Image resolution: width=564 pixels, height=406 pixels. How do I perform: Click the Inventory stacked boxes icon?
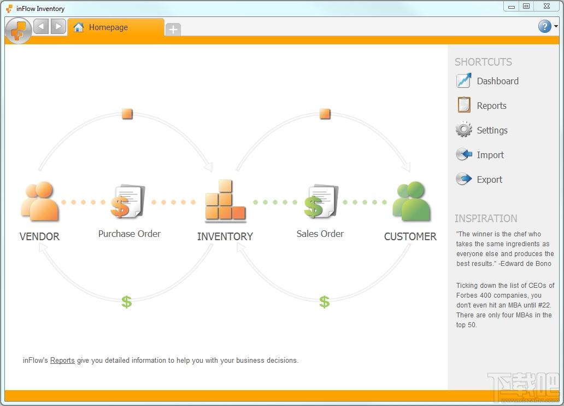coord(226,200)
